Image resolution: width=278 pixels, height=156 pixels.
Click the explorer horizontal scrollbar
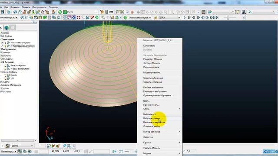17,140
